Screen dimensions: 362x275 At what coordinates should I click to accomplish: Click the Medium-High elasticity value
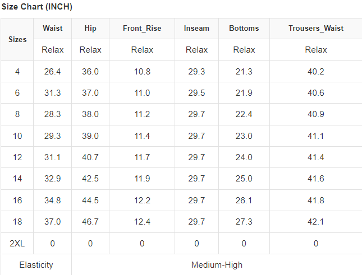click(x=217, y=265)
